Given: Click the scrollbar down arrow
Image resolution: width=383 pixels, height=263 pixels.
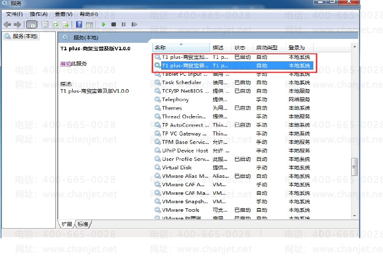Looking at the screenshot, I should coord(355,216).
